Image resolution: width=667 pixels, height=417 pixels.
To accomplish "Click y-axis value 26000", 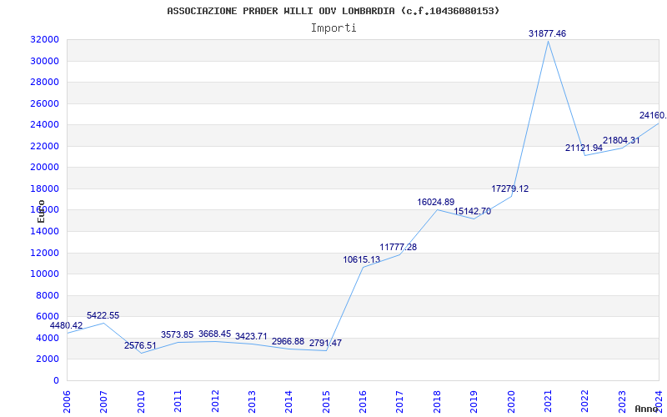I will click(44, 103).
